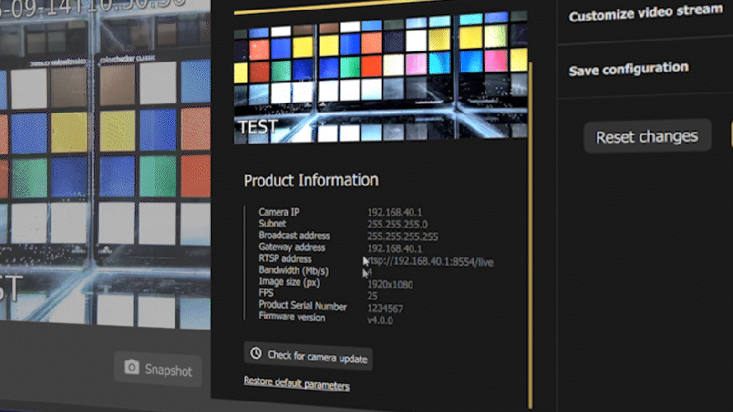Take a Snapshot of the video

click(158, 369)
